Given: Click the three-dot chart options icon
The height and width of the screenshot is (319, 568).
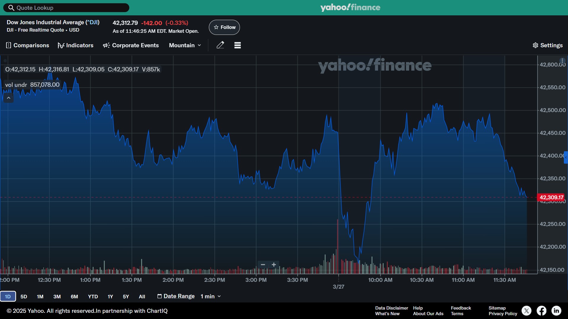Looking at the screenshot, I should click(562, 61).
